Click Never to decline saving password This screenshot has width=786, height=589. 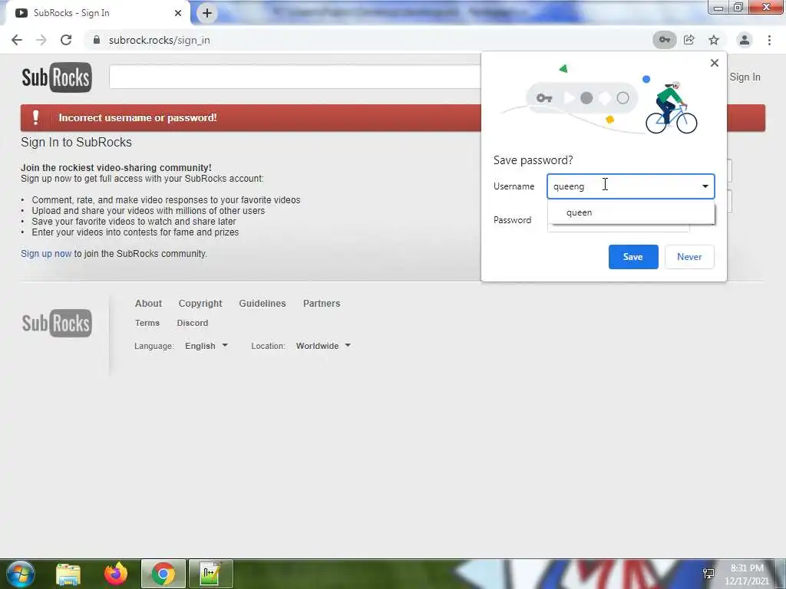click(689, 257)
